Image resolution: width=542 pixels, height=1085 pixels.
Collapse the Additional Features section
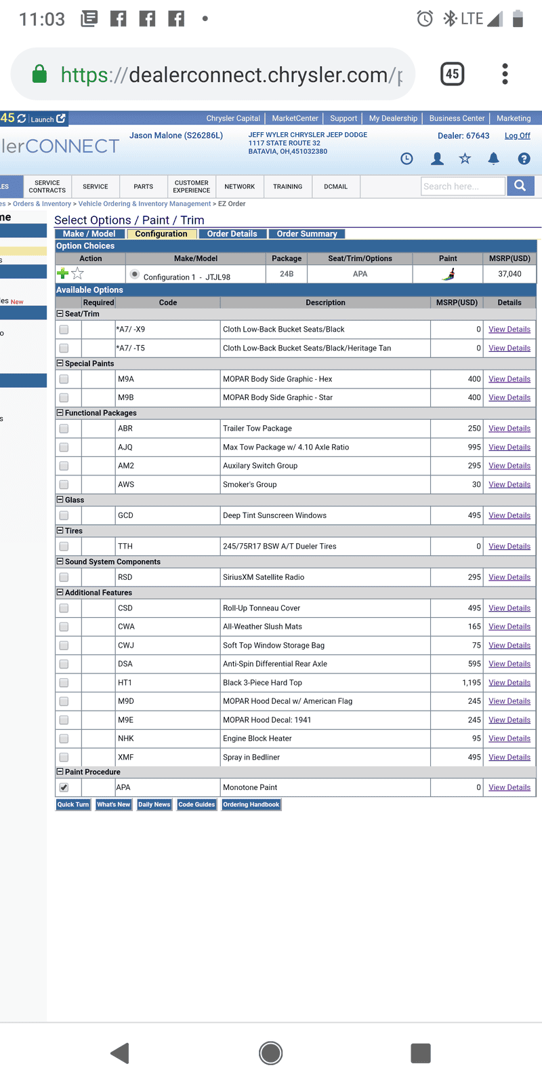coord(60,593)
